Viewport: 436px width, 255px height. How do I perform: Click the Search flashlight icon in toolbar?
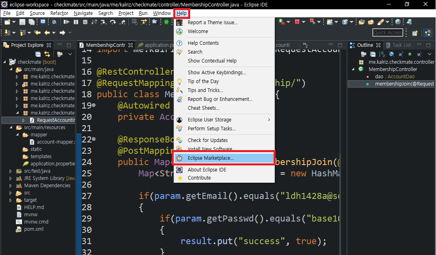coord(381,22)
